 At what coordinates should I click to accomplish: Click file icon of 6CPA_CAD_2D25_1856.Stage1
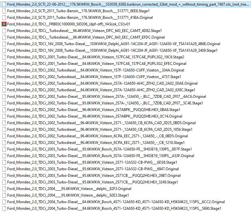pyautogui.click(x=4, y=129)
